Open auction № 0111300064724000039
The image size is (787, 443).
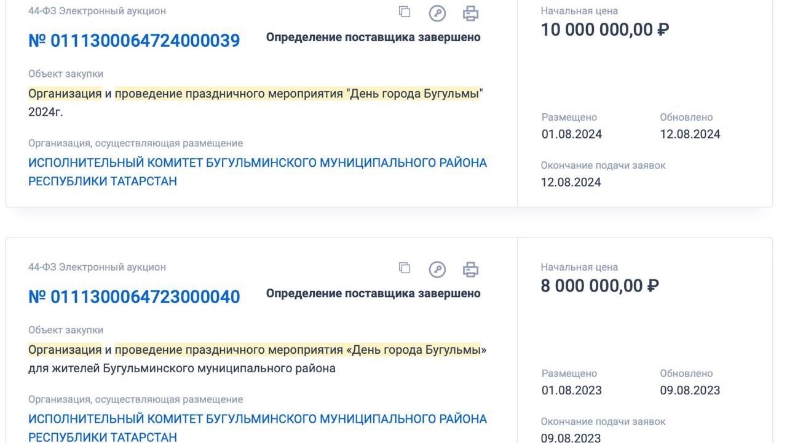pyautogui.click(x=134, y=41)
